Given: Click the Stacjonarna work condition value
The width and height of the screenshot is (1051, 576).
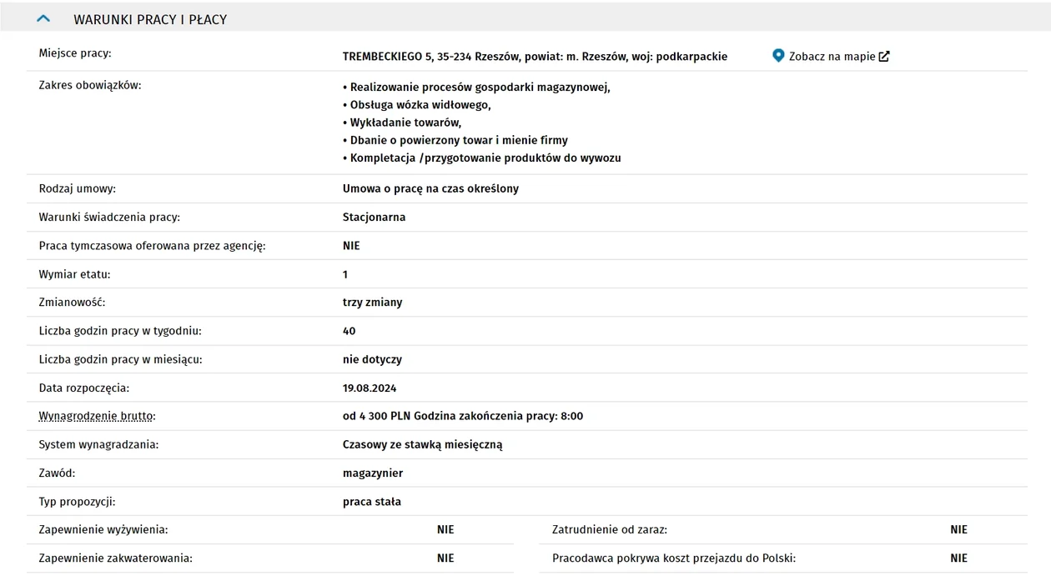Looking at the screenshot, I should click(374, 217).
